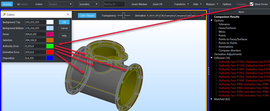Click the Locked padlock icon
The image size is (270, 111).
(x=19, y=4)
